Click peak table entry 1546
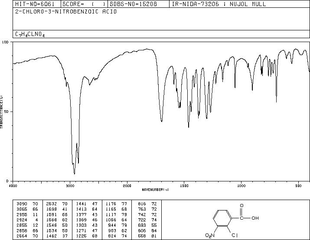310x240 pixels. point(52,225)
